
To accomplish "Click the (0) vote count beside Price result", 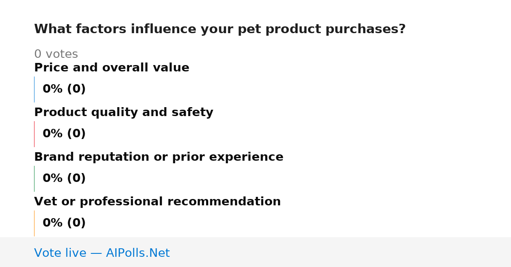I will (76, 89).
